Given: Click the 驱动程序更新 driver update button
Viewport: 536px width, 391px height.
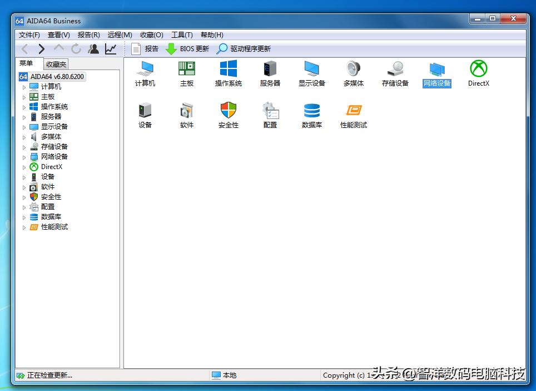Looking at the screenshot, I should (244, 49).
